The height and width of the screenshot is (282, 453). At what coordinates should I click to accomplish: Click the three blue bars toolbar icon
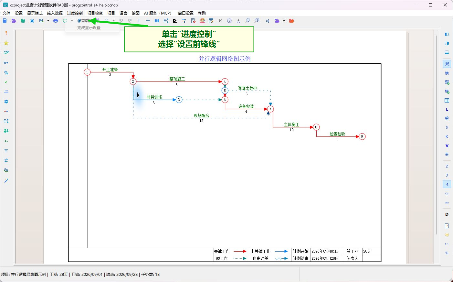157,21
